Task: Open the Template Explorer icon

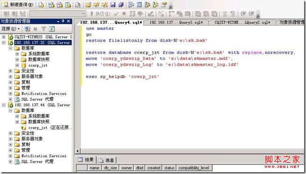Action: [156, 5]
